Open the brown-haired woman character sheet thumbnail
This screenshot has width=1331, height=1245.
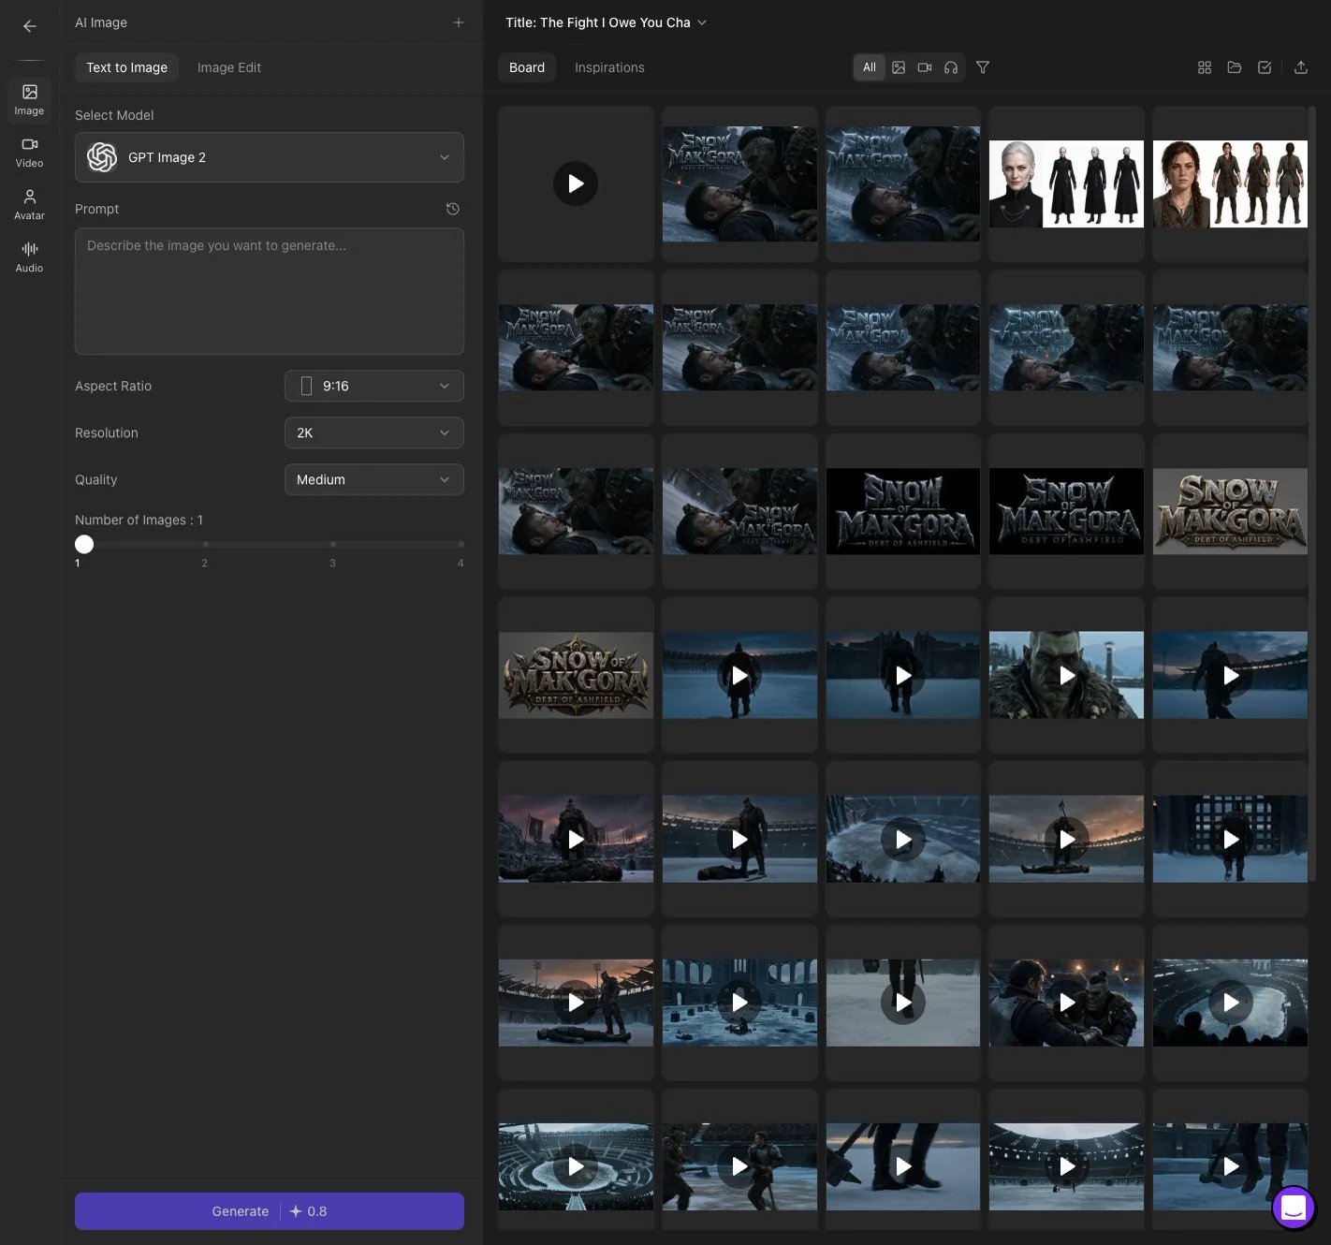pyautogui.click(x=1230, y=183)
